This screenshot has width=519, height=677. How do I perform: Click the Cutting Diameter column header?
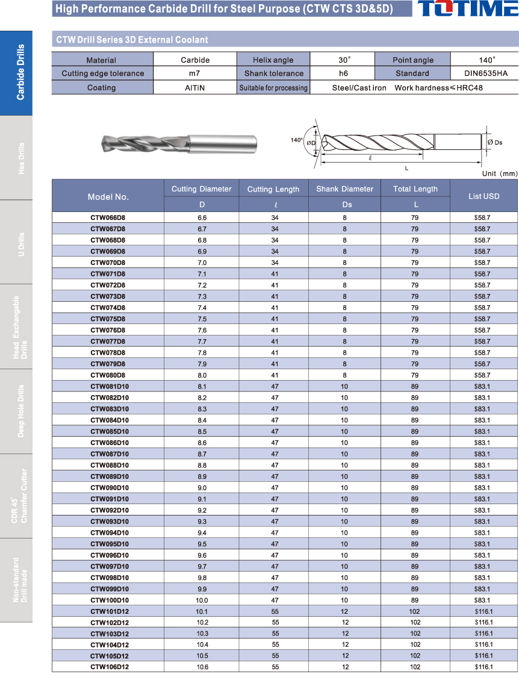pos(202,189)
